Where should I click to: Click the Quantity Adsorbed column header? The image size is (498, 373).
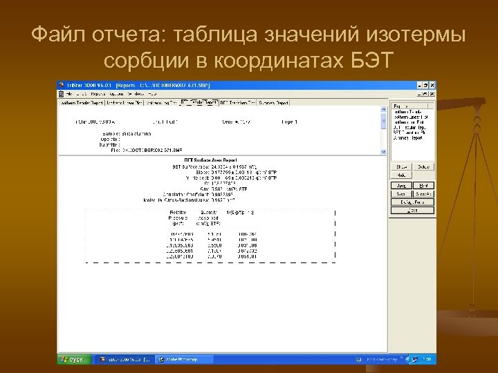(208, 218)
